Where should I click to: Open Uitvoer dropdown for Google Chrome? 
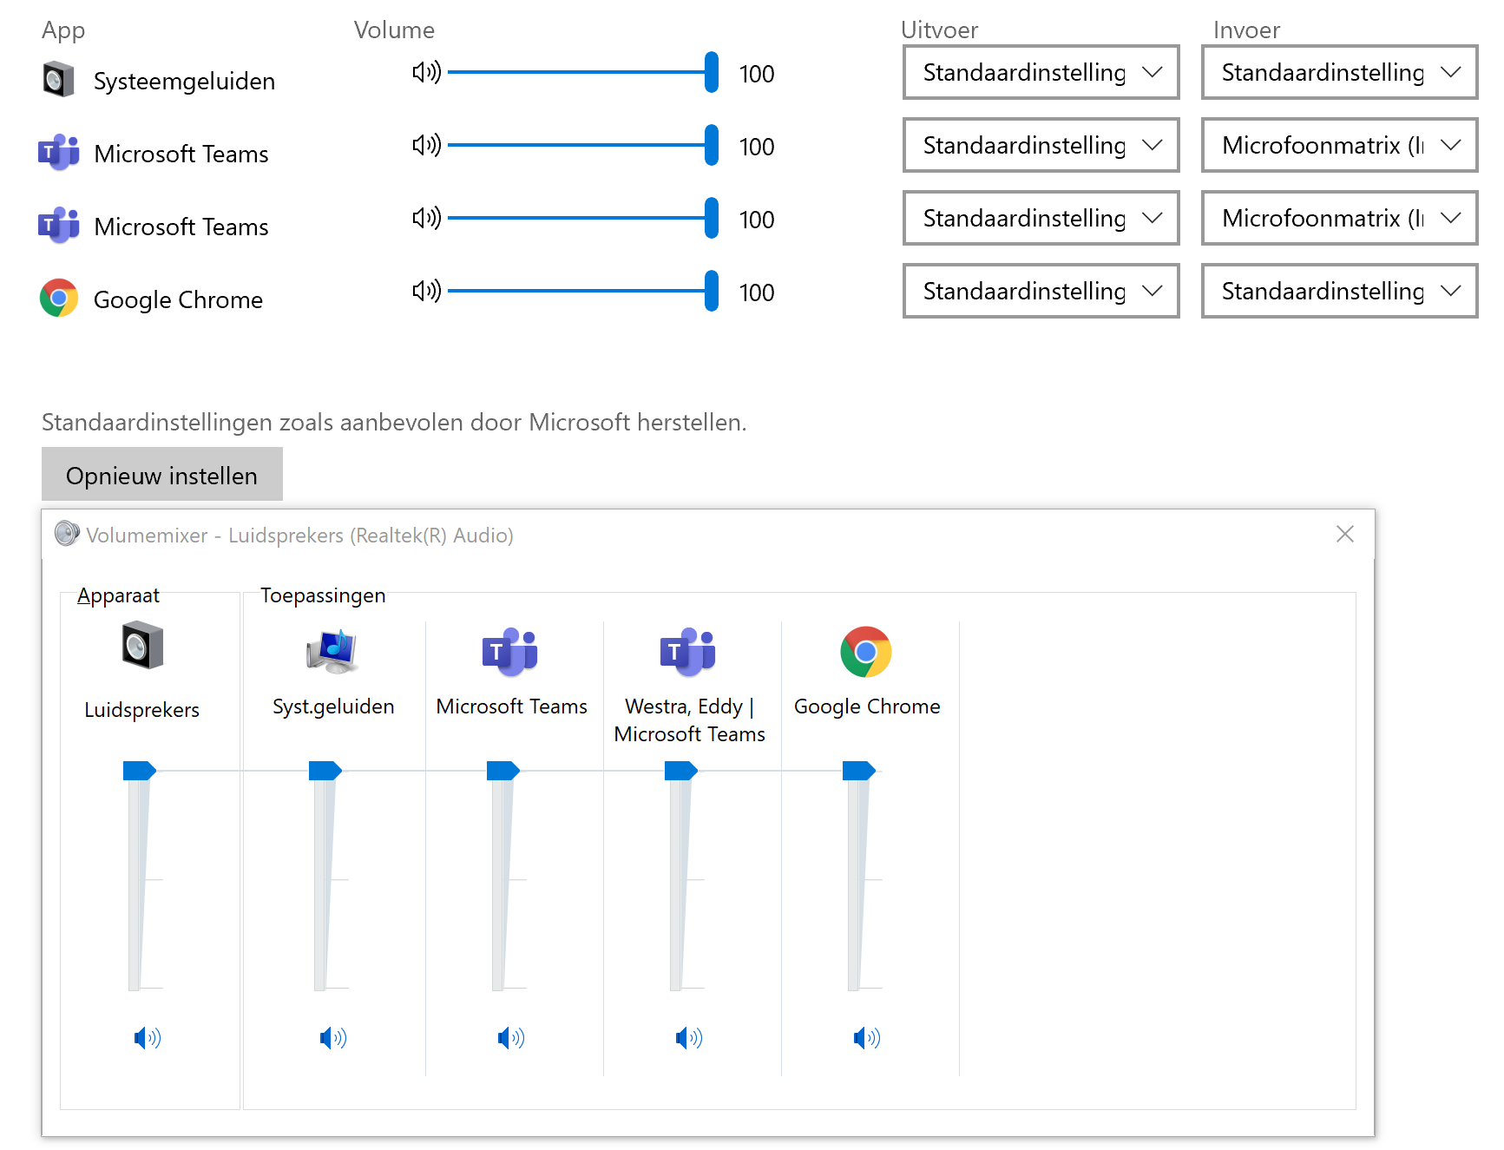click(x=1041, y=291)
